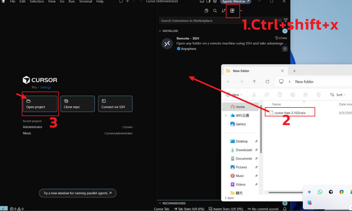
Task: Click the Up arrow in File Explorer navigation
Action: (x=254, y=82)
